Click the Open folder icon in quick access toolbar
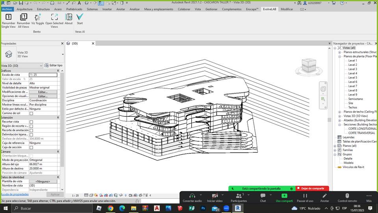This screenshot has height=213, width=378. (x=15, y=3)
